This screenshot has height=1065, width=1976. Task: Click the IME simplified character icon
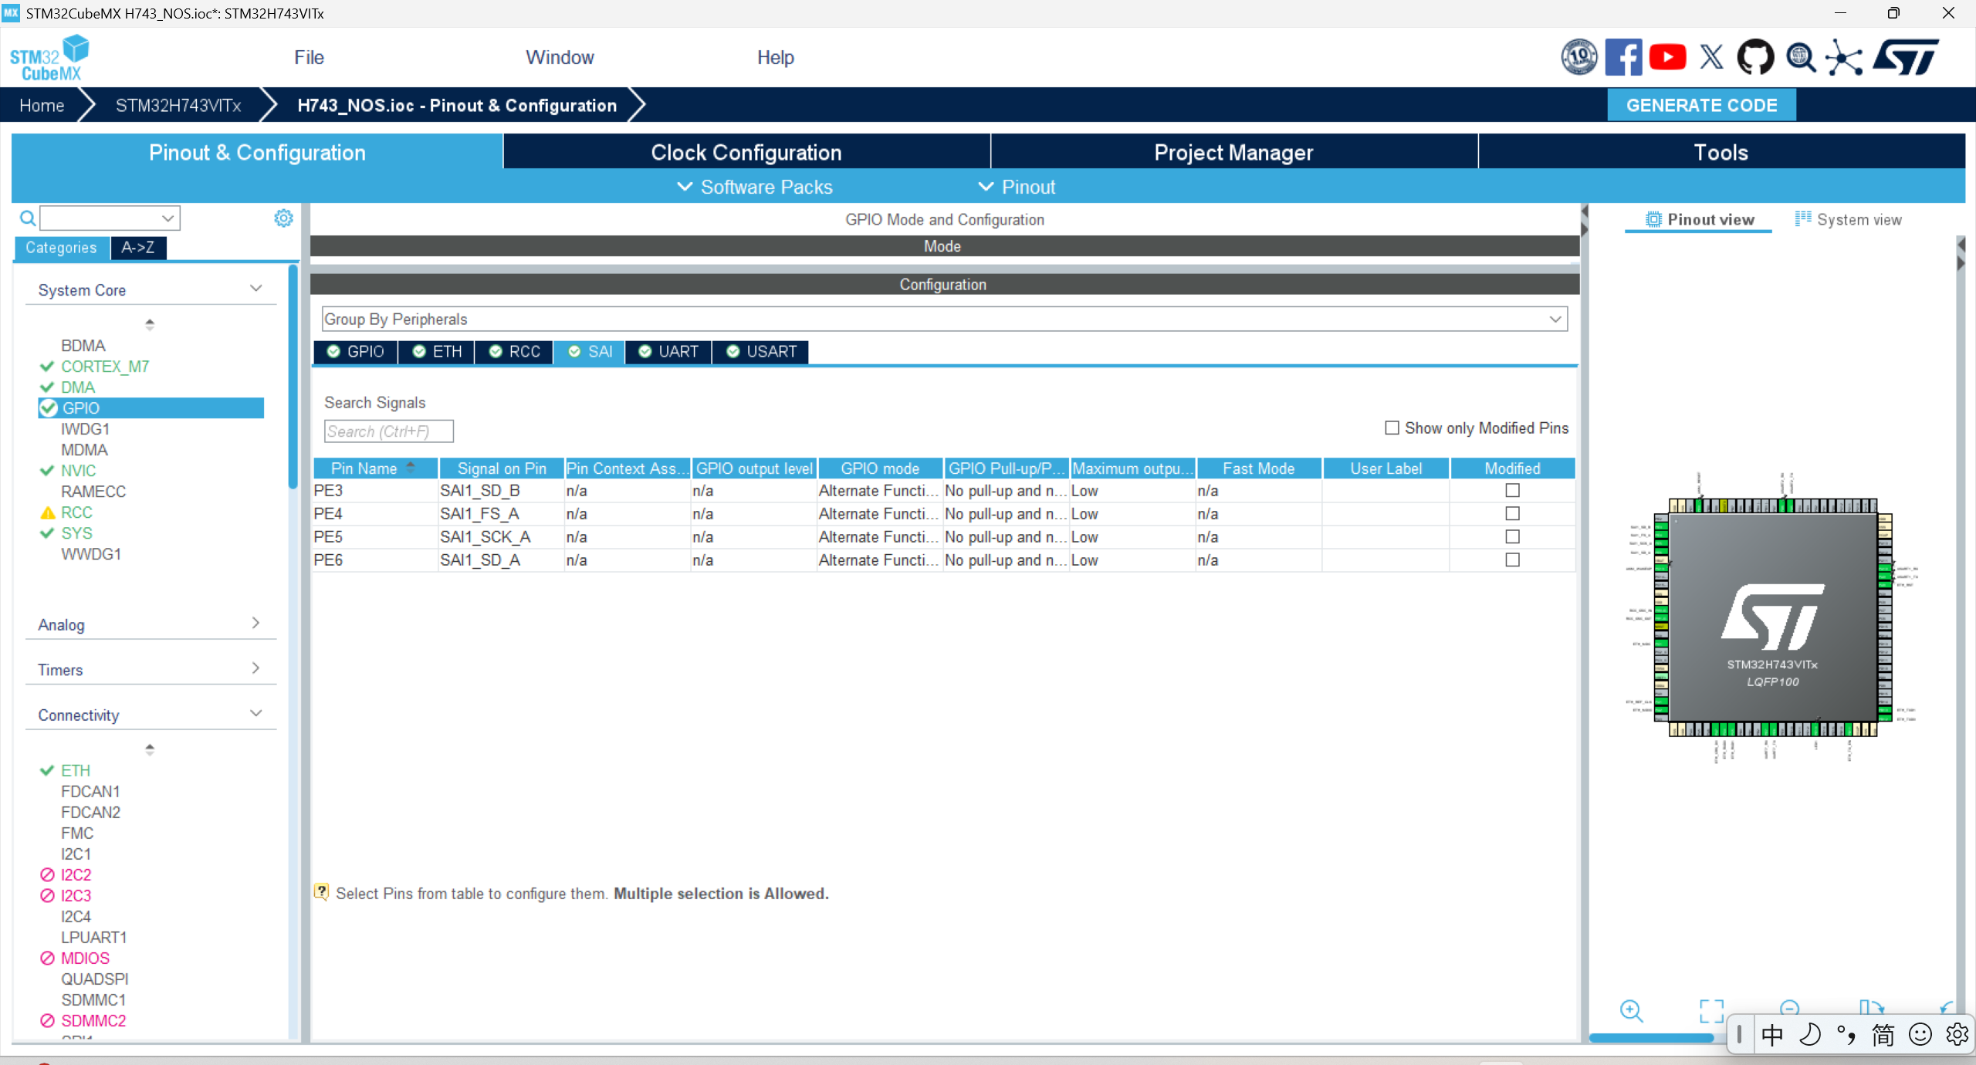point(1883,1035)
